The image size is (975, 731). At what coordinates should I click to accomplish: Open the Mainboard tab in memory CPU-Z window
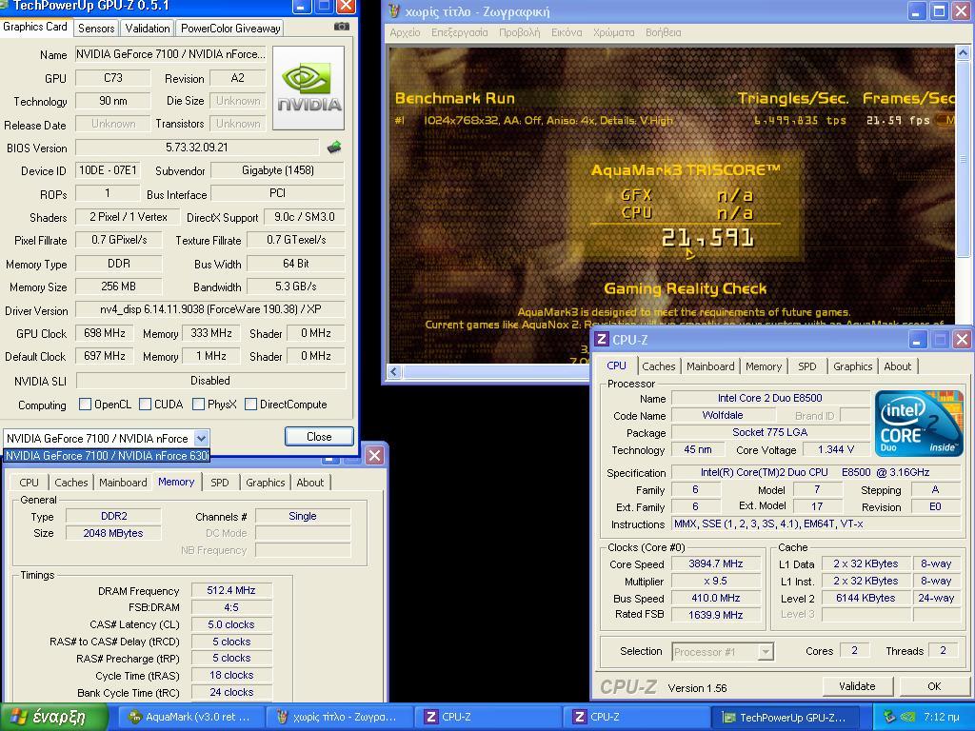coord(123,483)
